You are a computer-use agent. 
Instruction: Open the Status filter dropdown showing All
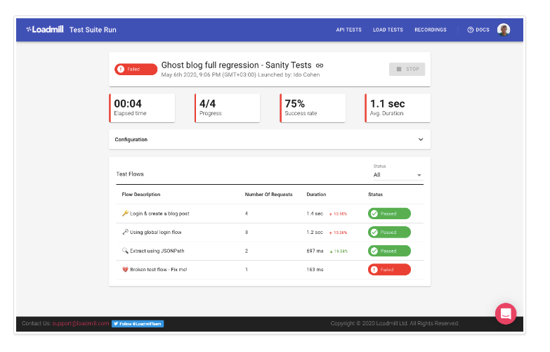[398, 175]
